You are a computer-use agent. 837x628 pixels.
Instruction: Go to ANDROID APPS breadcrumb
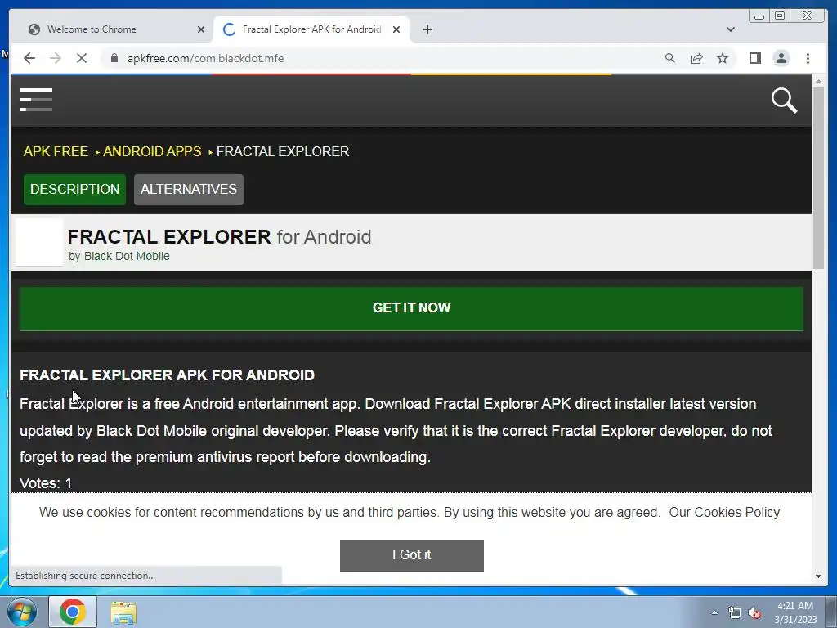tap(152, 151)
